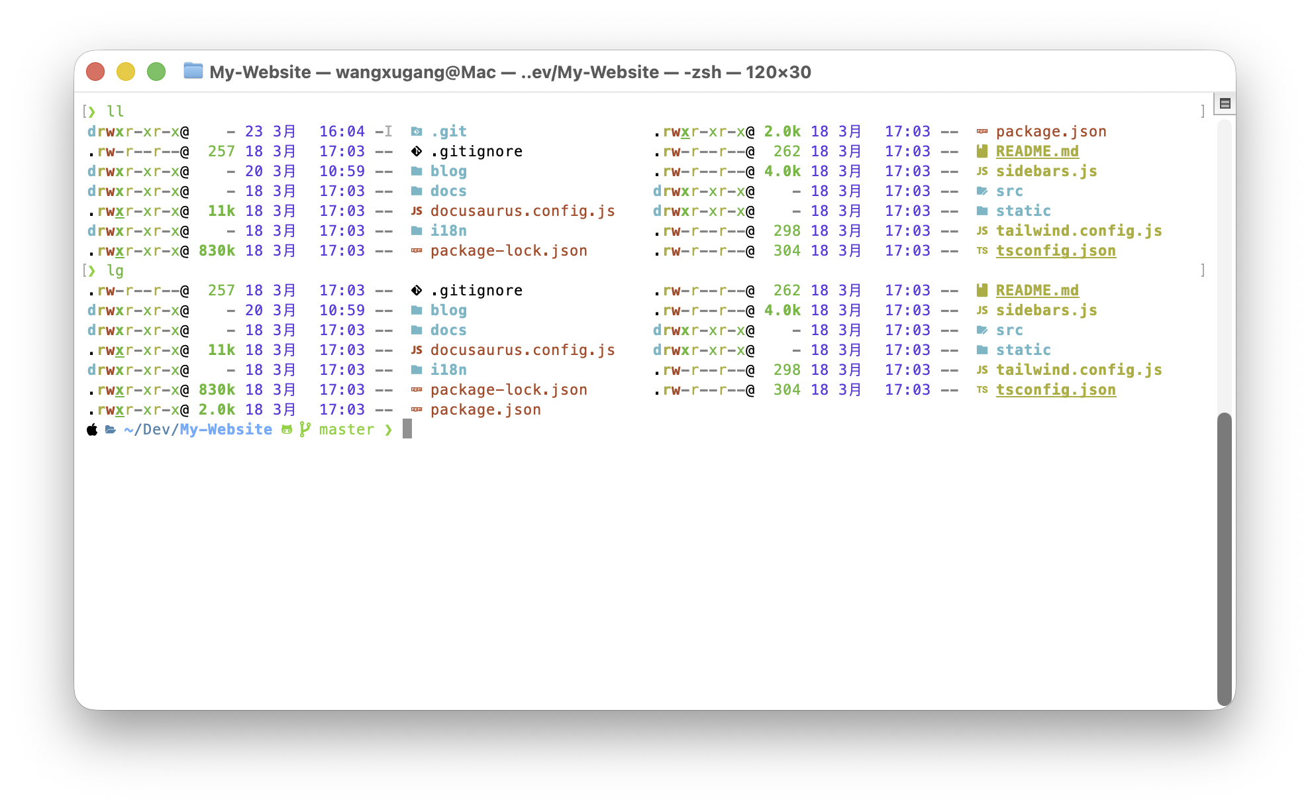Screen dimensions: 1310x808
Task: Click the right bracket mark on the ll command line
Action: (x=1202, y=111)
